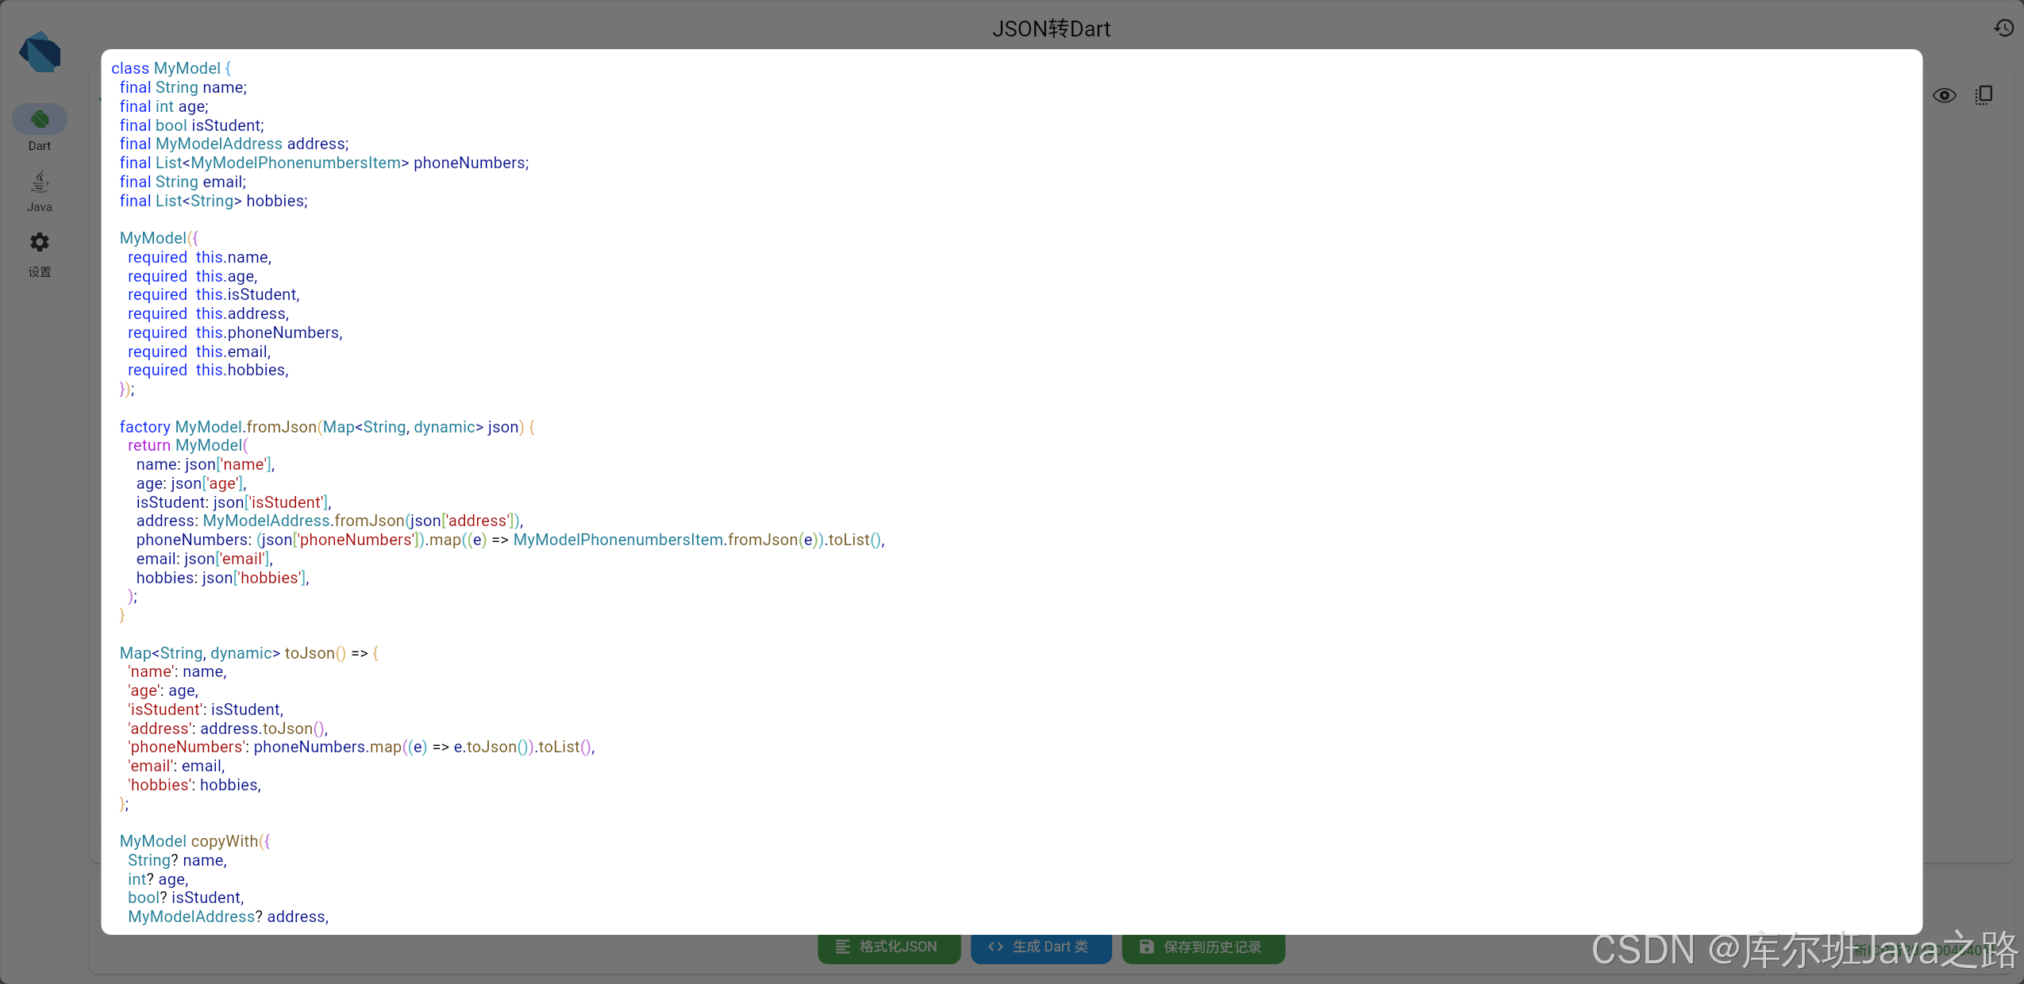Select the Dart sidebar icon

[40, 120]
